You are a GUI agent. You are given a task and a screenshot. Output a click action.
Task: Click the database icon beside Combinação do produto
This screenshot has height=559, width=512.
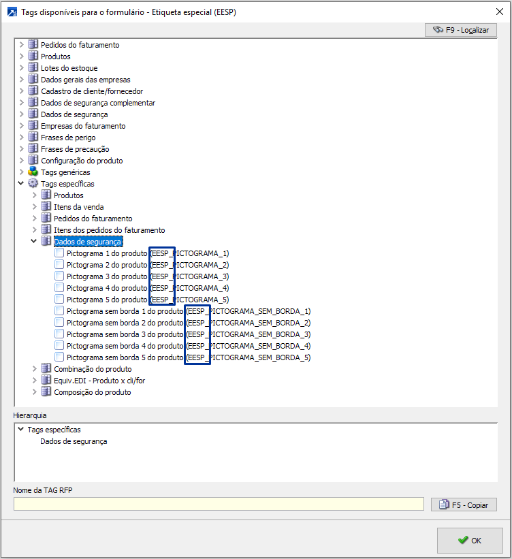(46, 368)
